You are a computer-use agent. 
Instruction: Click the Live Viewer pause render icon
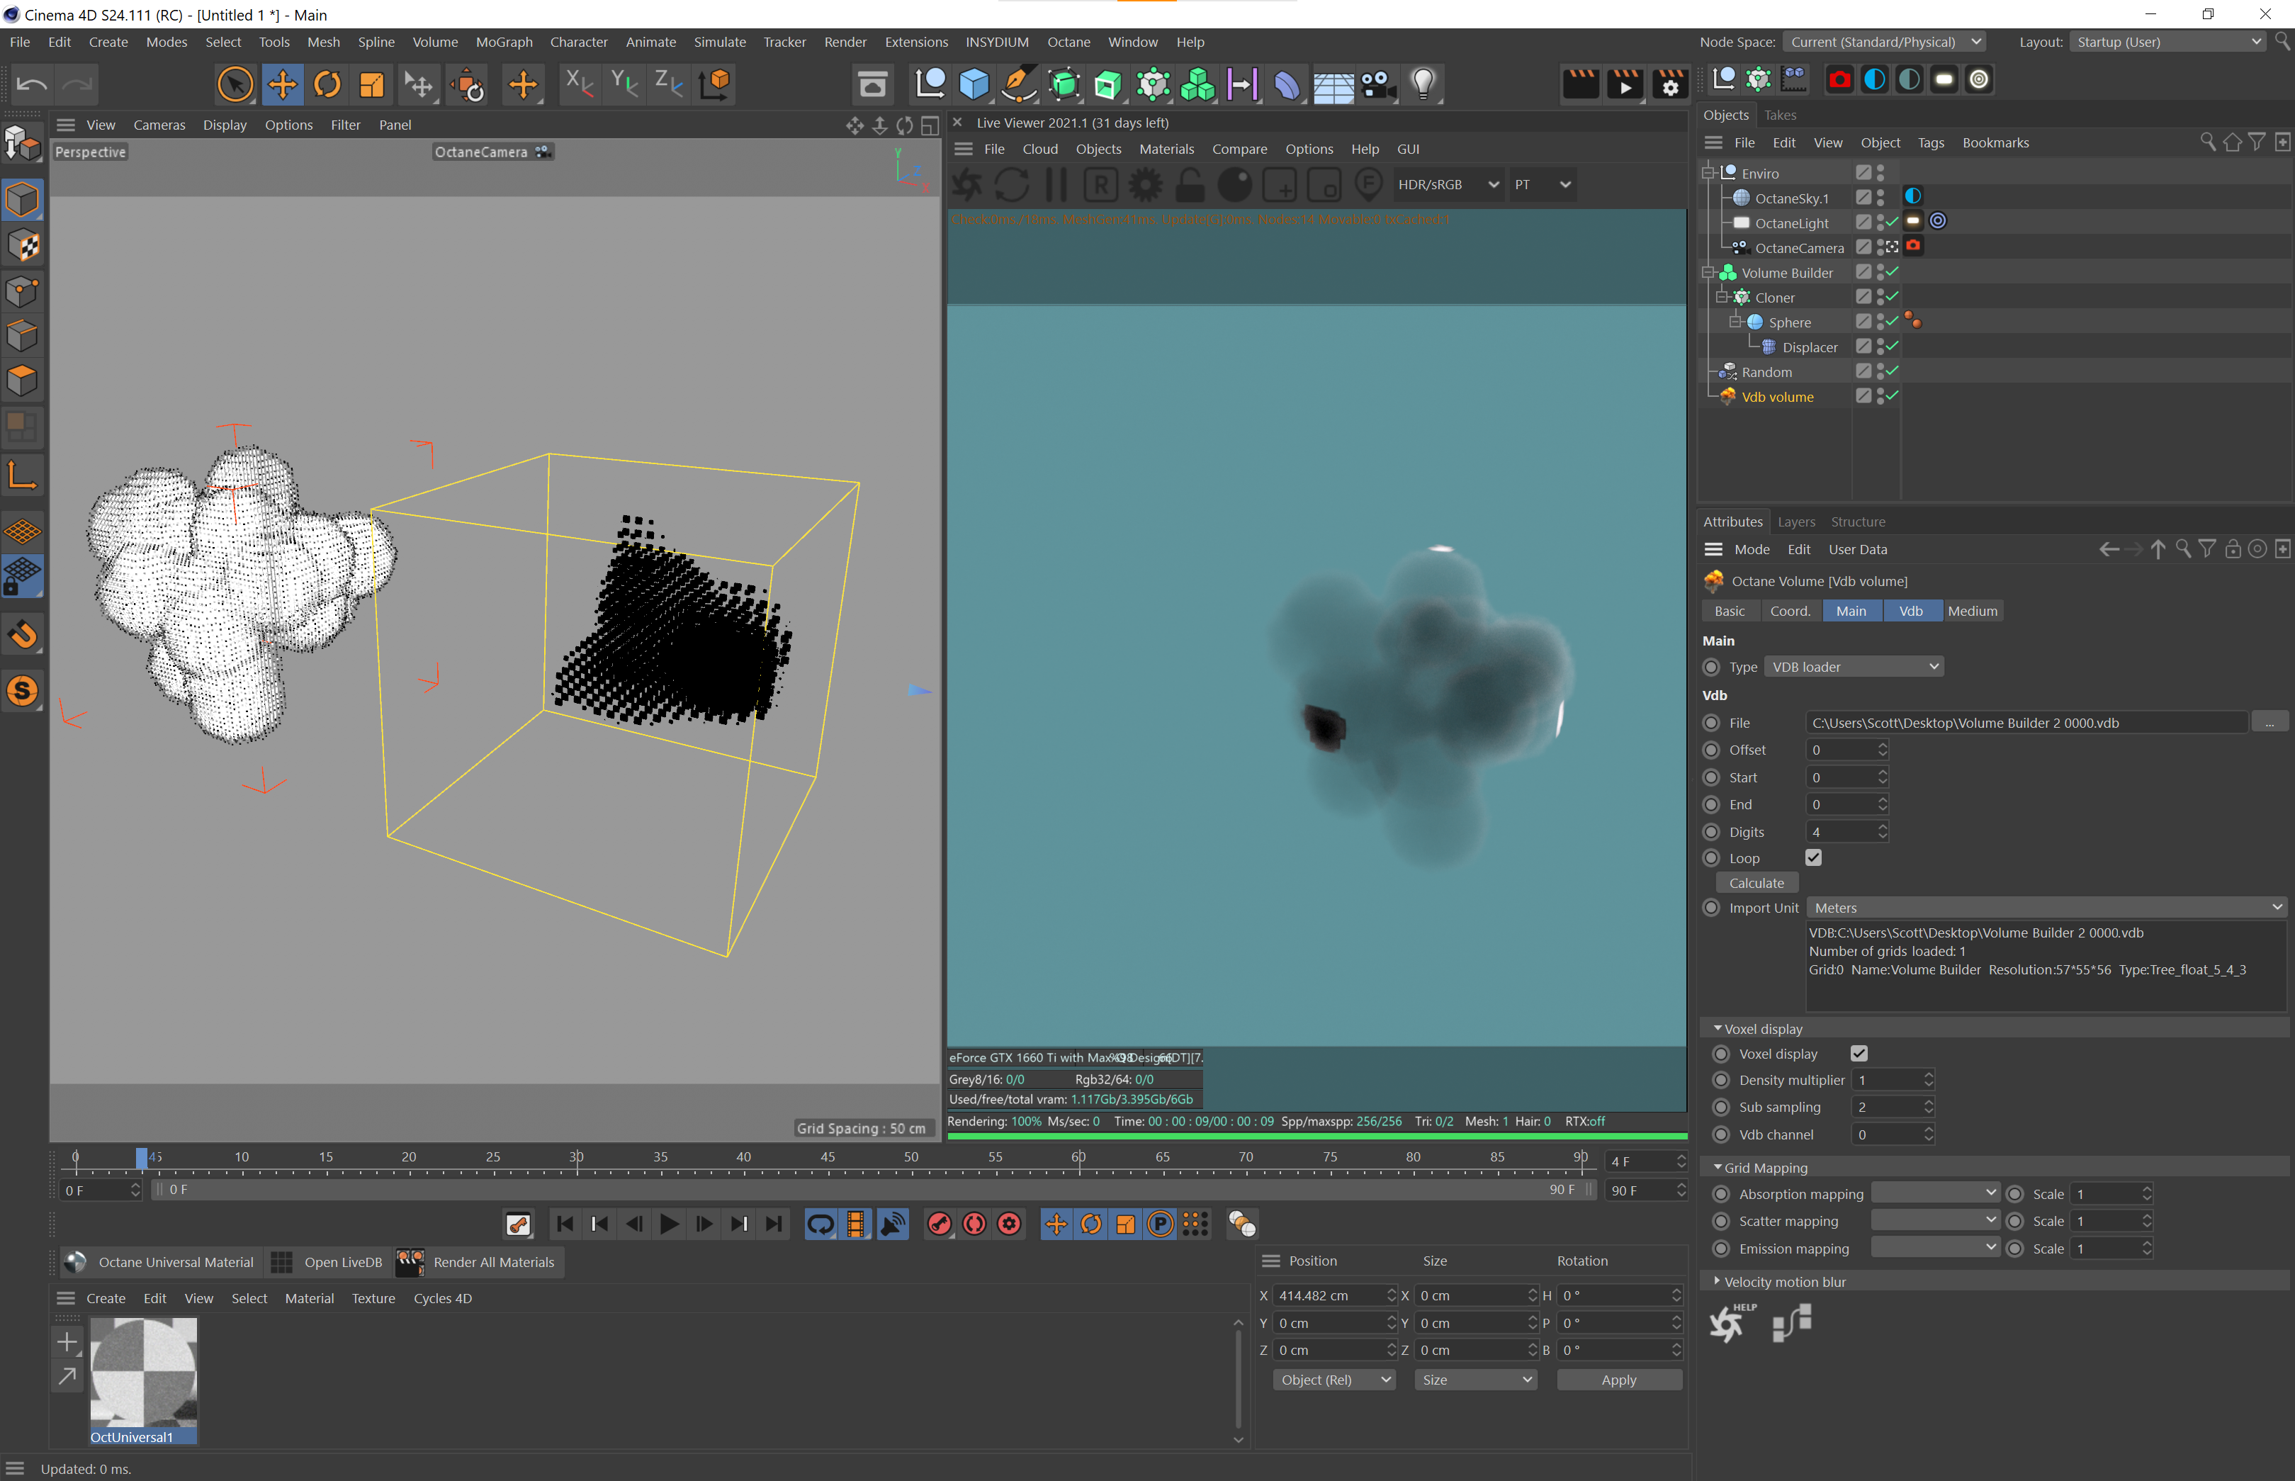click(x=1056, y=185)
